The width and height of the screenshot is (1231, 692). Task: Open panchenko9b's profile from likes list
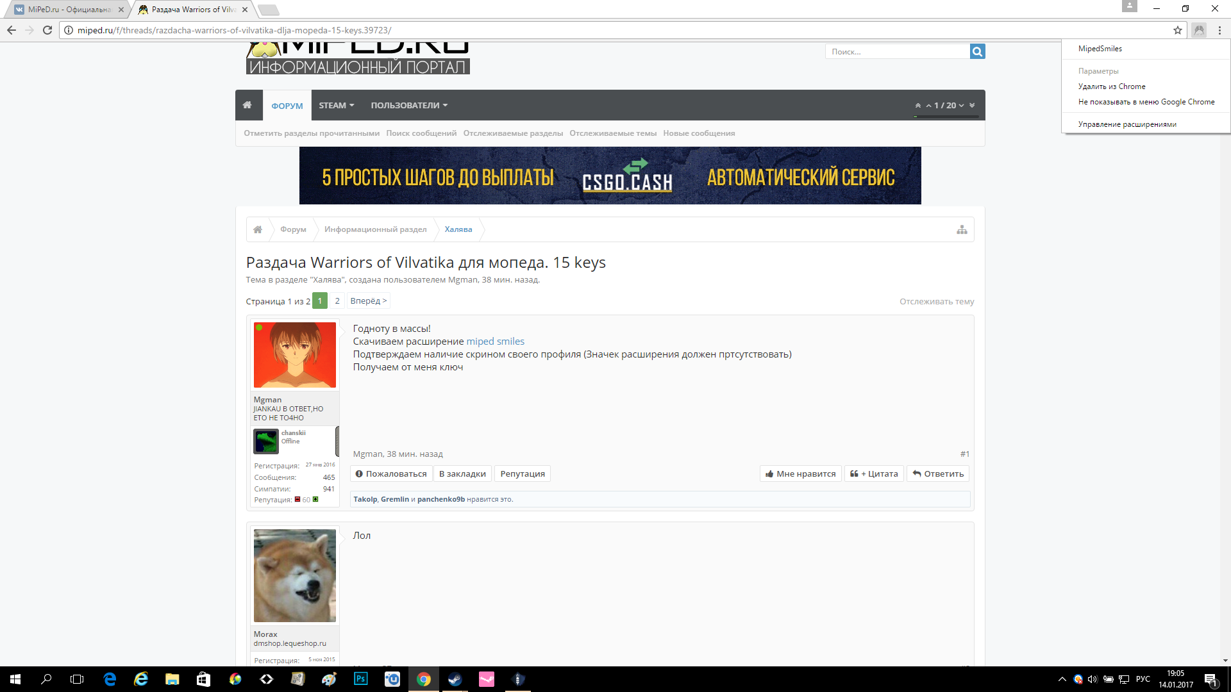[441, 500]
